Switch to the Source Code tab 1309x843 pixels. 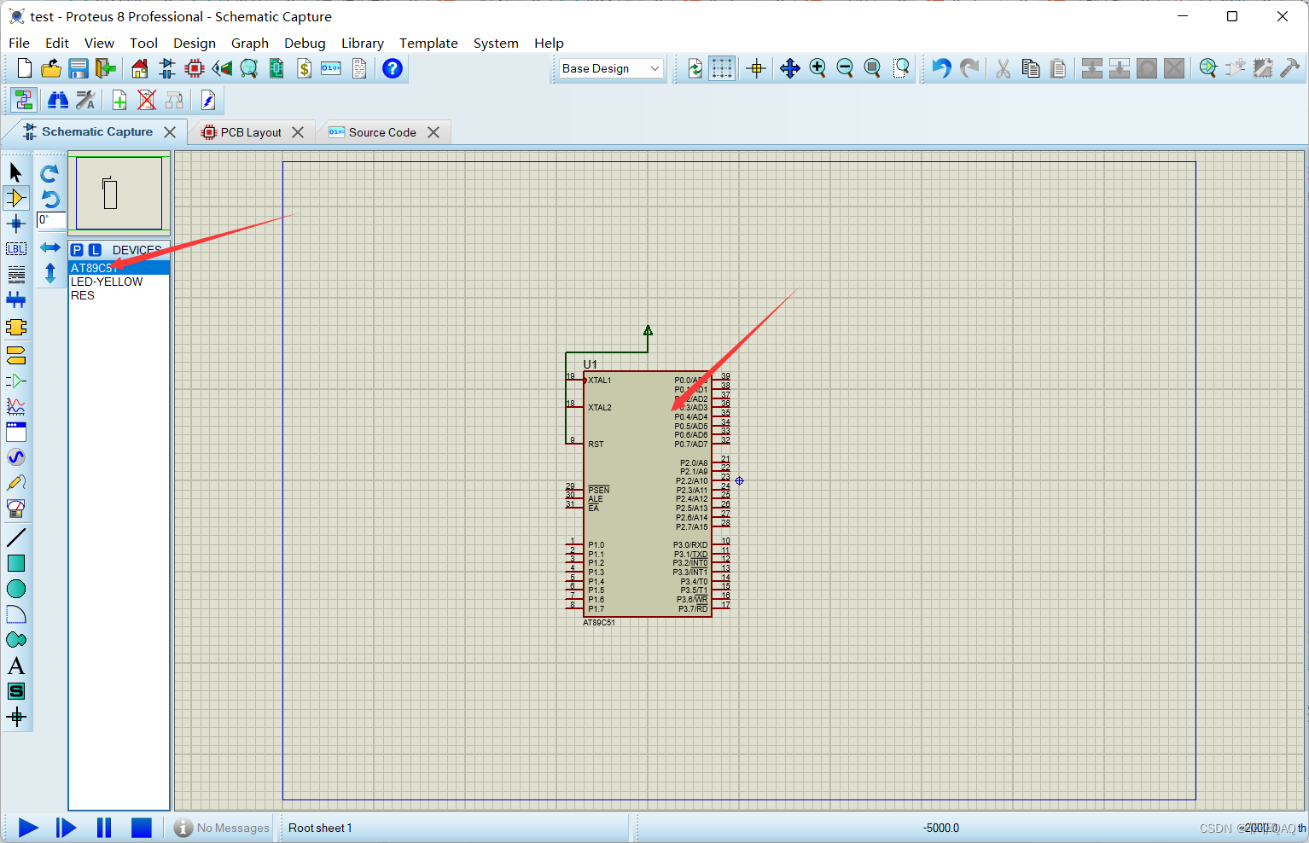pyautogui.click(x=382, y=132)
